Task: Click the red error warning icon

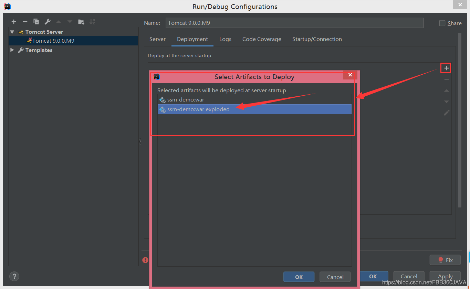Action: [146, 260]
